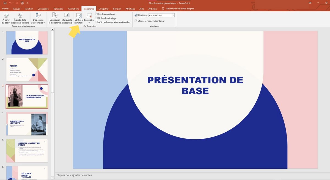Select slide 5 Suscitez l'intérêt du public

(27, 151)
